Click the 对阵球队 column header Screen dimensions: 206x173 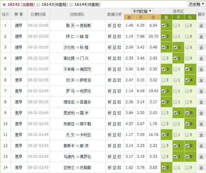pos(77,14)
